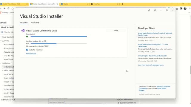The height and width of the screenshot is (107, 191).
Task: Open browser profile avatar
Action: pyautogui.click(x=185, y=9)
